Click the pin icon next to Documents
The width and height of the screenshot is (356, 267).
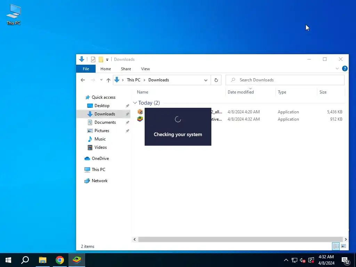[x=127, y=123]
